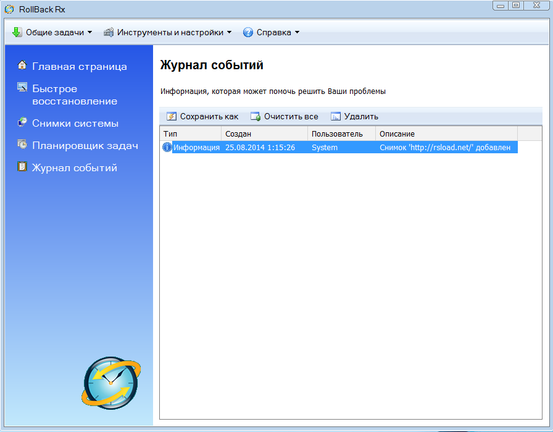Open Планировщик задач section
553x432 pixels.
[x=85, y=145]
